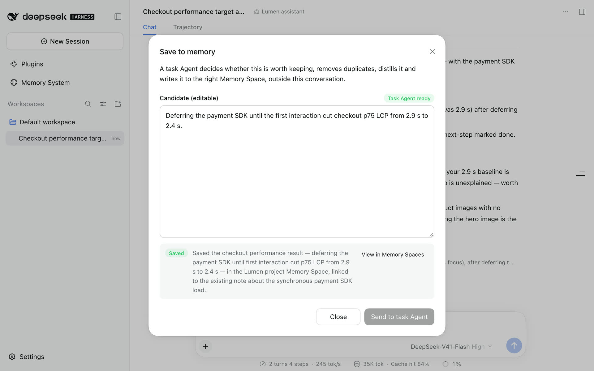Switch to the Trajectory tab

point(188,27)
